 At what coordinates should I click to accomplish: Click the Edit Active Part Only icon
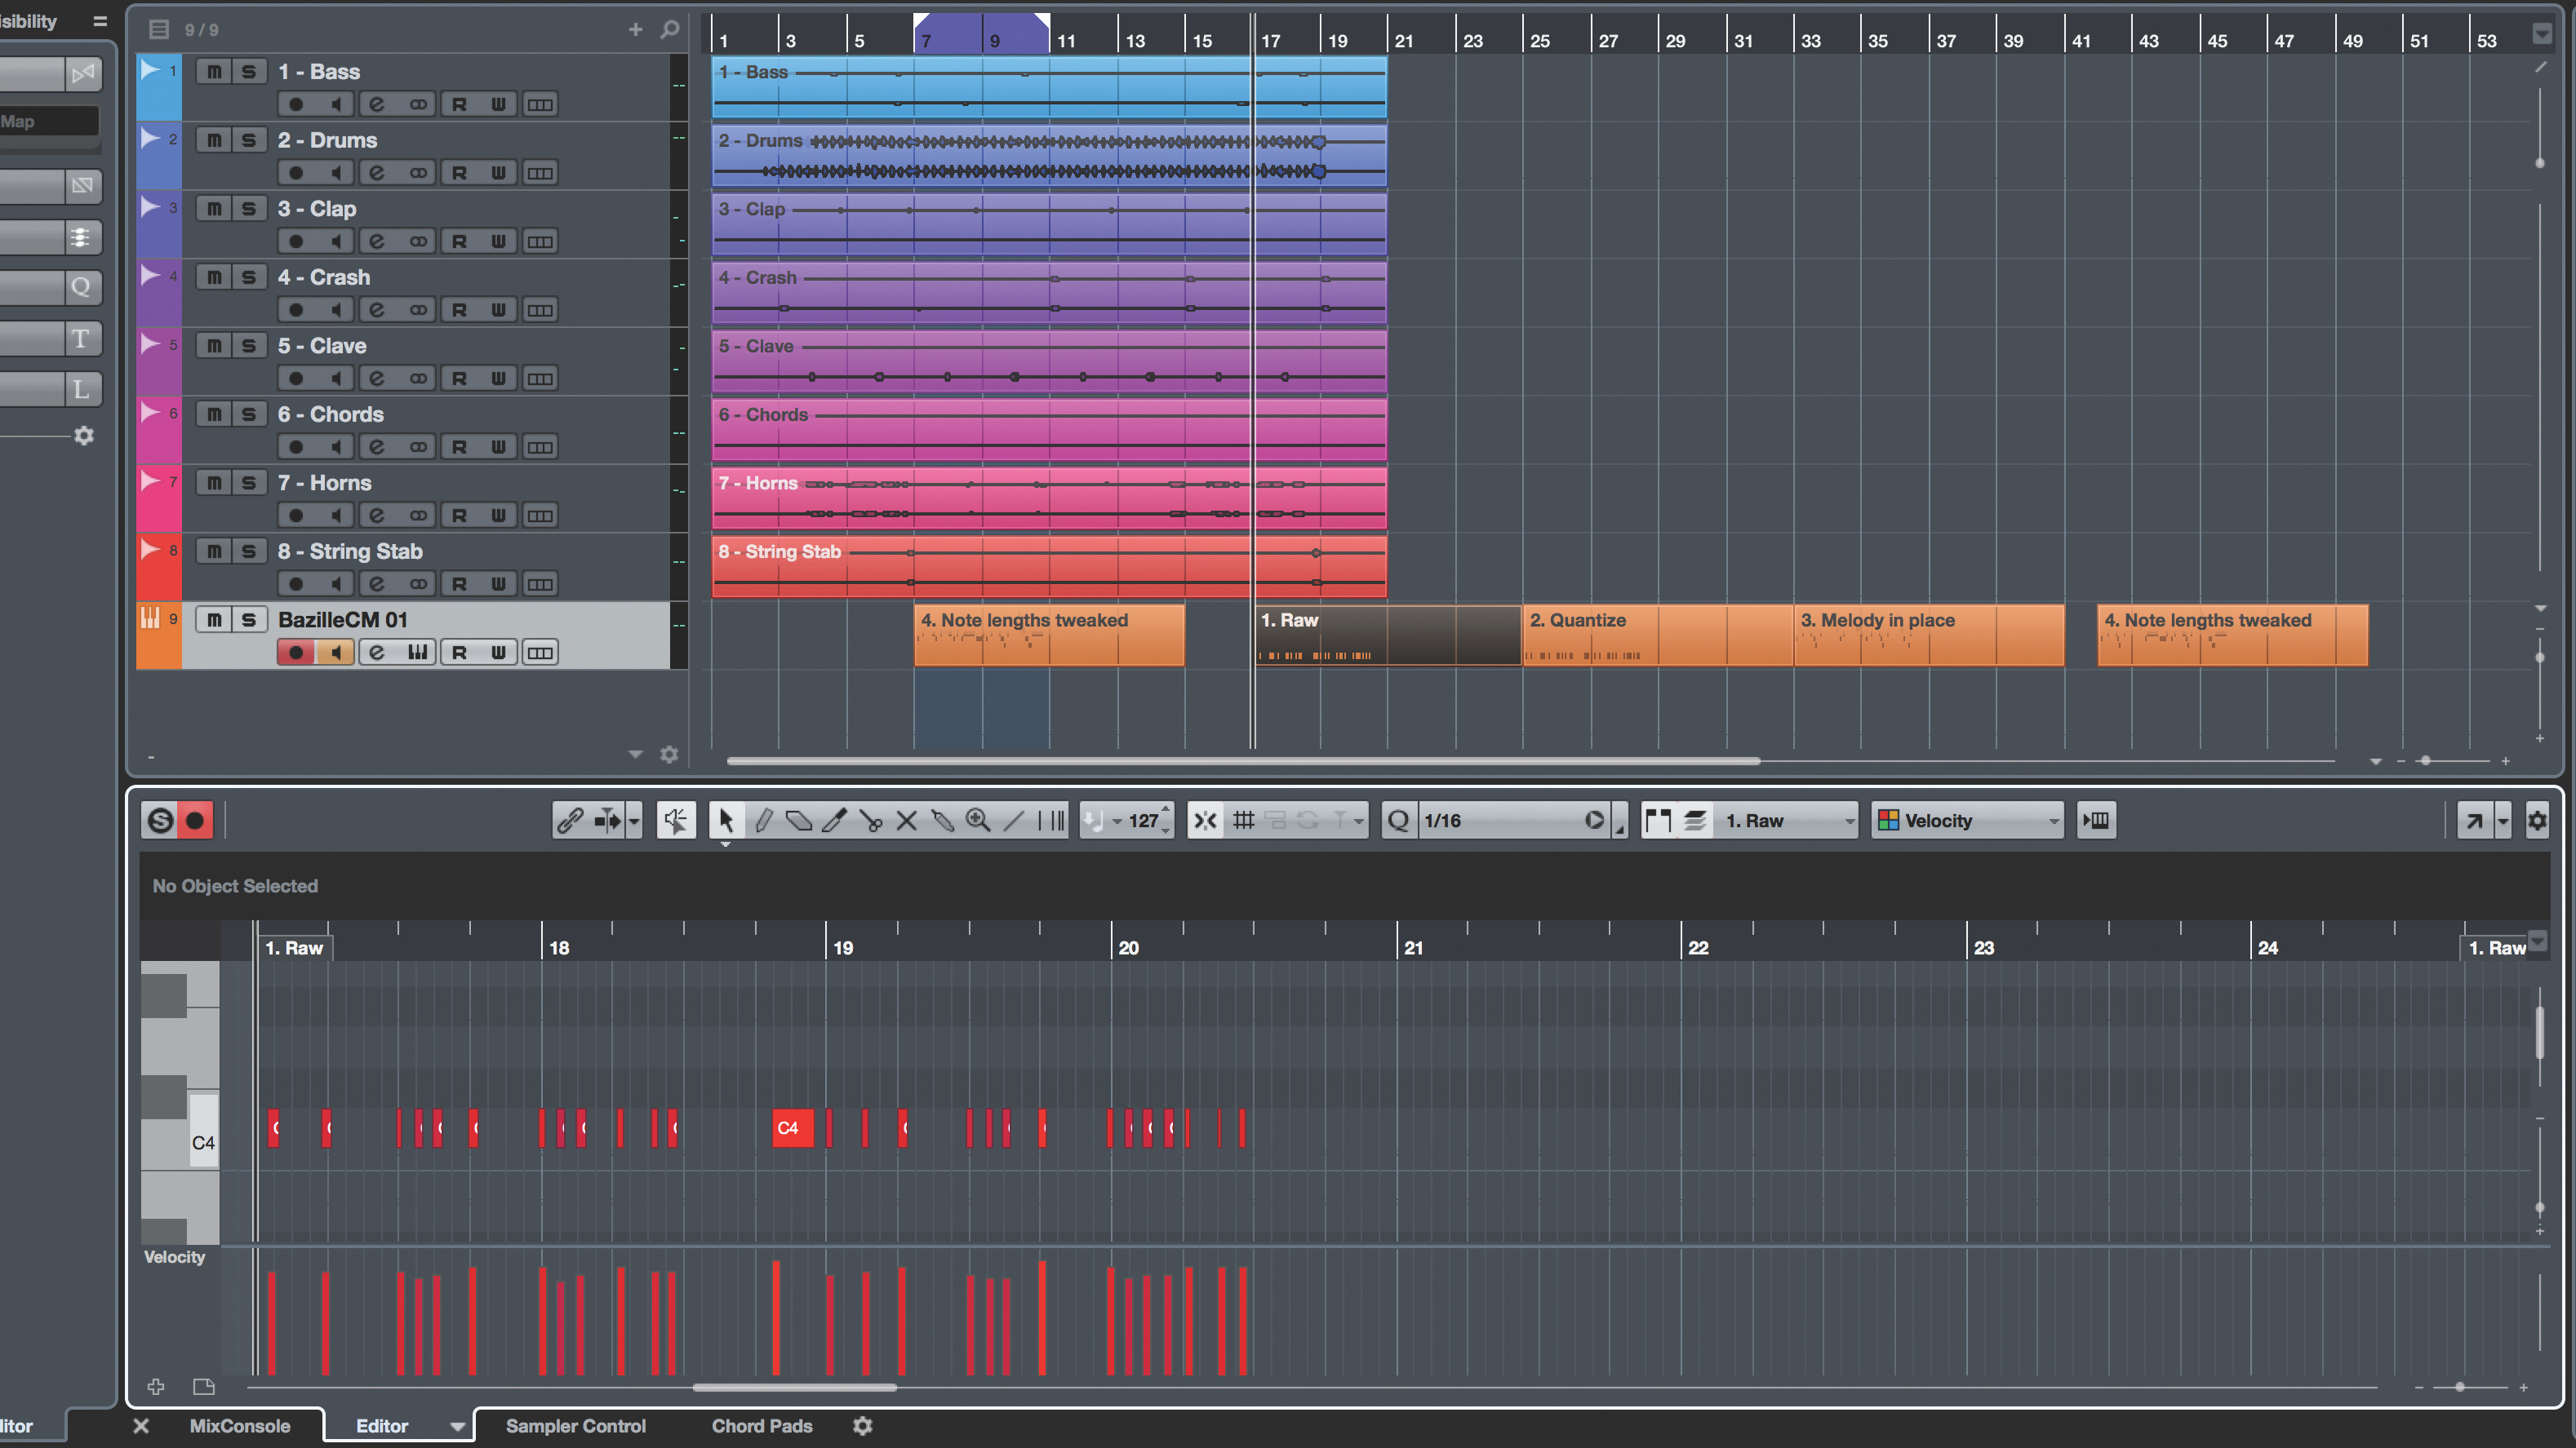[x=1695, y=821]
